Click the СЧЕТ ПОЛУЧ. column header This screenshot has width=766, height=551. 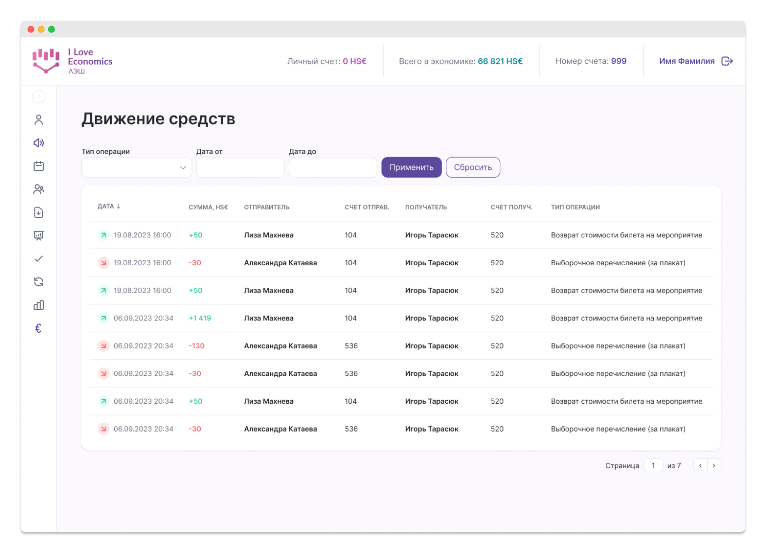coord(512,207)
